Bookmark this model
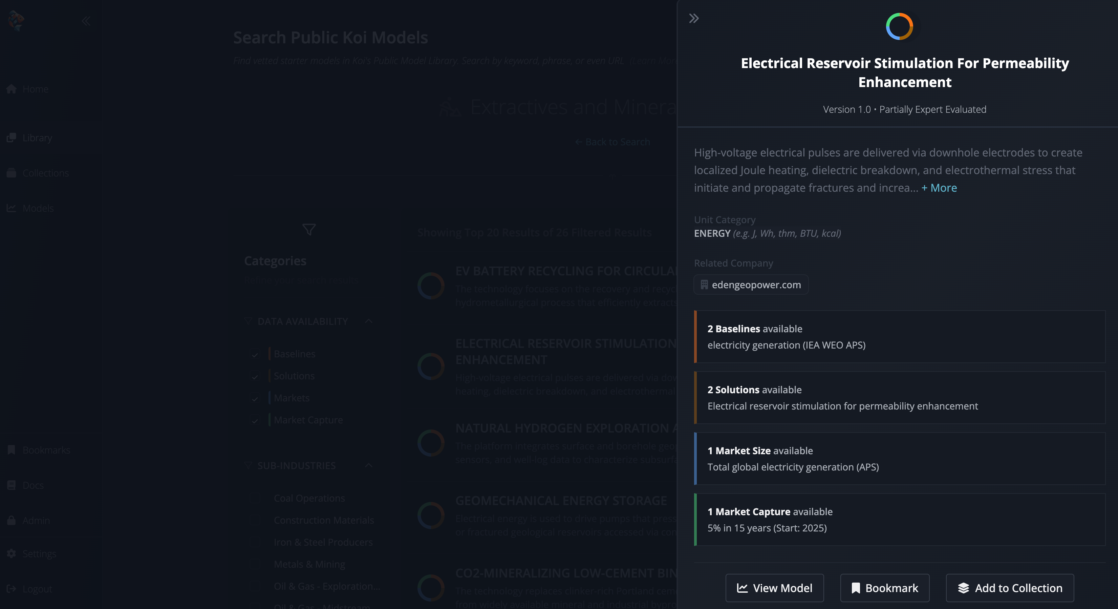Viewport: 1118px width, 609px height. coord(884,588)
